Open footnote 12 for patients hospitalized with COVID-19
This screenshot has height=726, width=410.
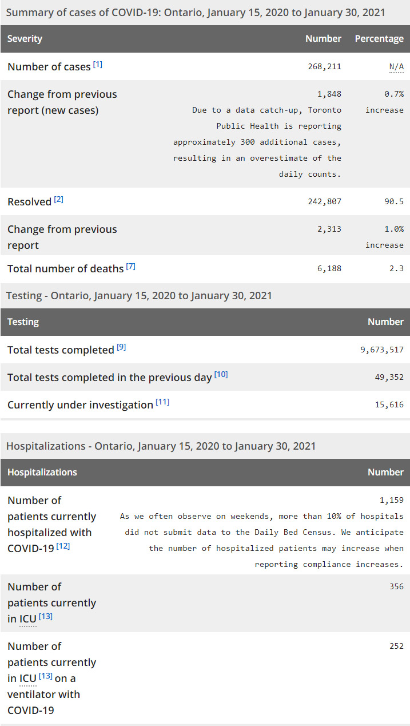(x=63, y=546)
